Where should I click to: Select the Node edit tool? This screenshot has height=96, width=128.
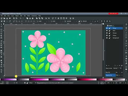(1, 26)
